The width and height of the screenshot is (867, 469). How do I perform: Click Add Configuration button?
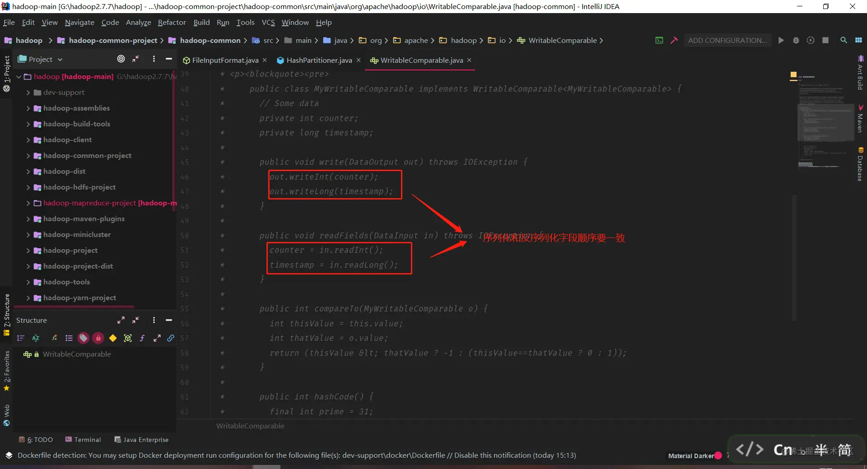click(727, 40)
